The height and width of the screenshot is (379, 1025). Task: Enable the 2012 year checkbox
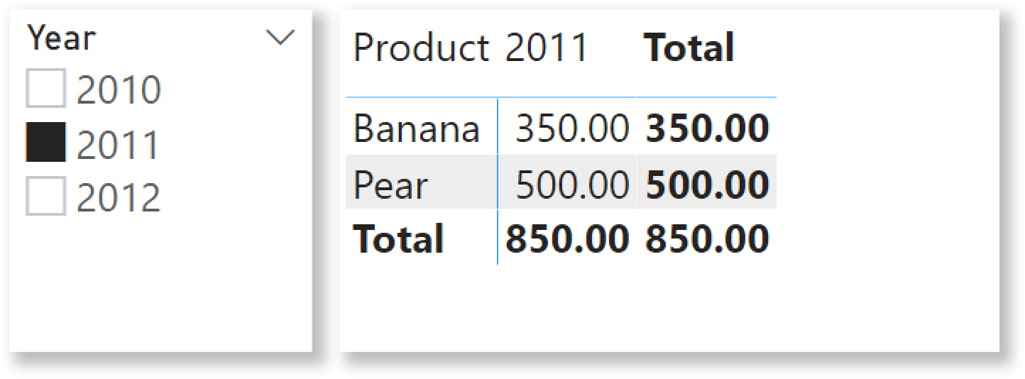click(45, 196)
